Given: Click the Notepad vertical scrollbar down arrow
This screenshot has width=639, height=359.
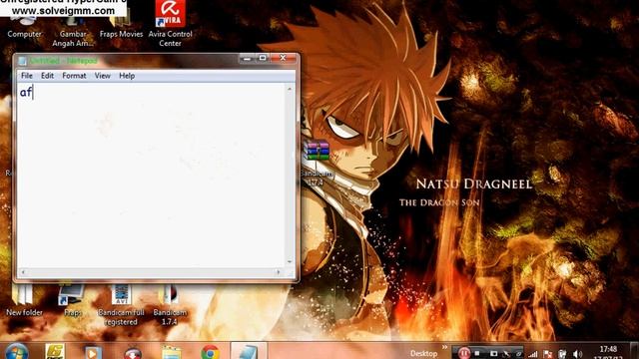Looking at the screenshot, I should click(290, 262).
